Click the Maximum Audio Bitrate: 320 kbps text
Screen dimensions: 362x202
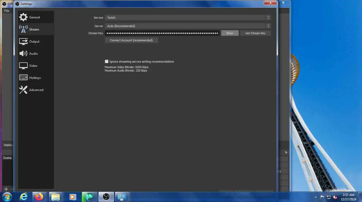126,71
